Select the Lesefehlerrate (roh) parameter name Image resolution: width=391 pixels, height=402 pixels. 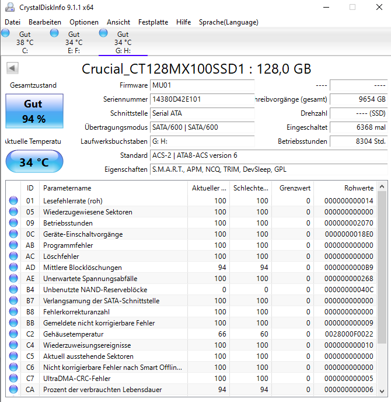point(73,201)
